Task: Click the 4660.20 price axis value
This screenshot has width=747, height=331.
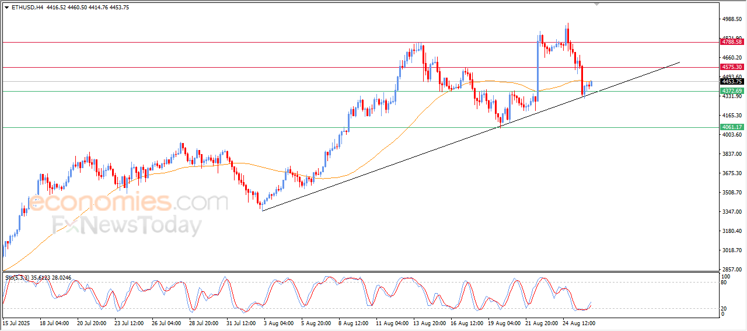Action: [x=732, y=57]
